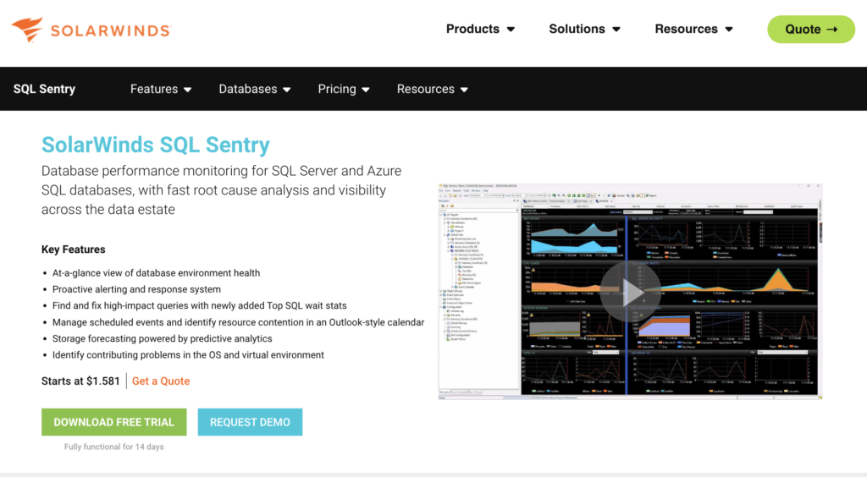Click 'Fully functional for 14 days' text

114,447
